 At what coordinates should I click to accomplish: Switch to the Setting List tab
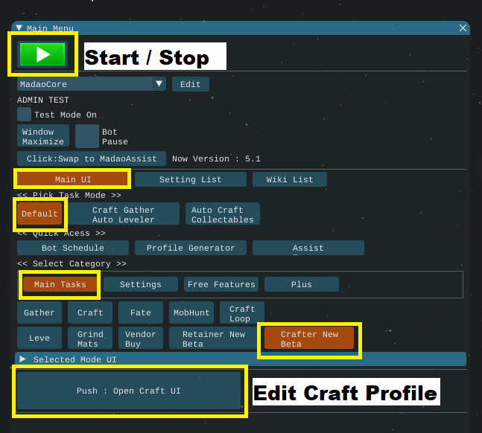(x=191, y=179)
